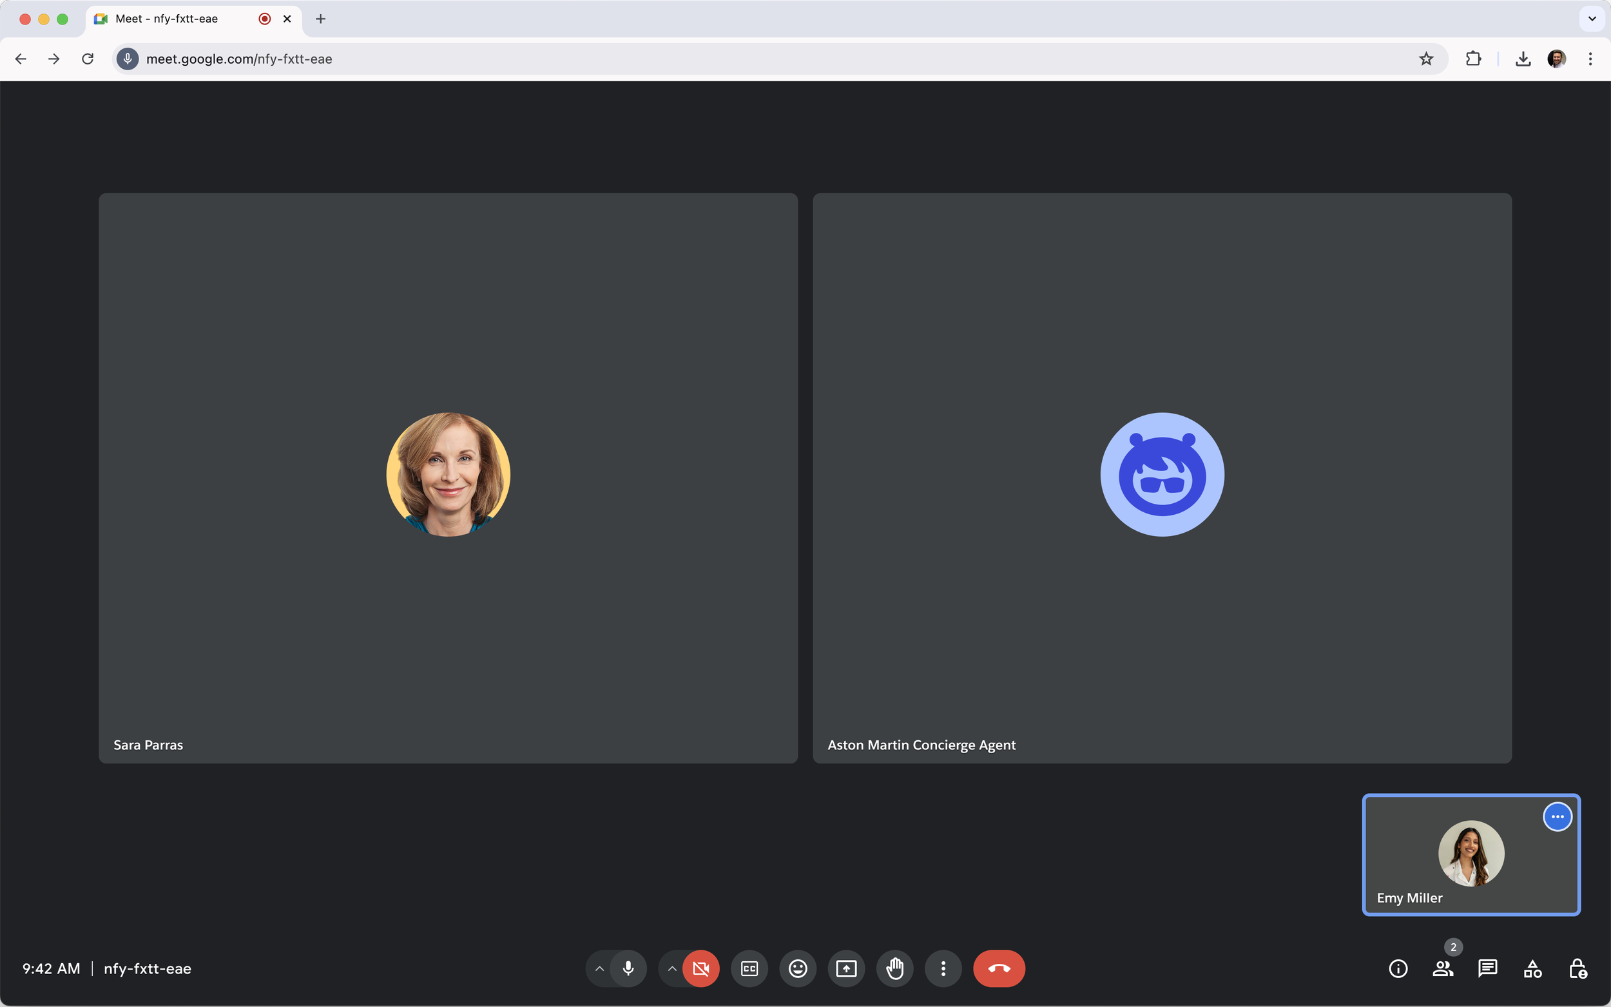The width and height of the screenshot is (1611, 1007).
Task: Click the present screen icon
Action: point(846,968)
